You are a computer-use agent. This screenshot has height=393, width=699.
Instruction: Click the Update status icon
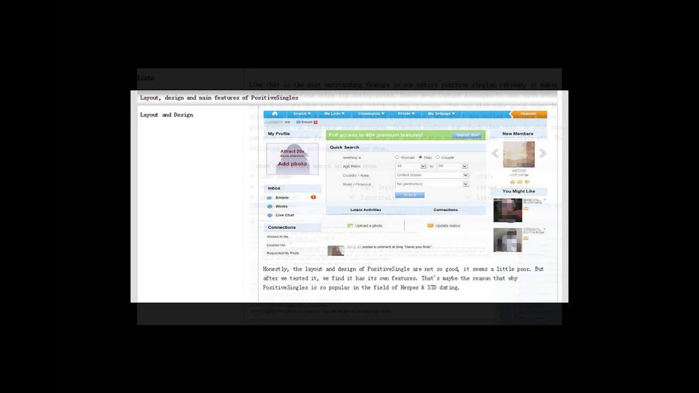pyautogui.click(x=430, y=225)
